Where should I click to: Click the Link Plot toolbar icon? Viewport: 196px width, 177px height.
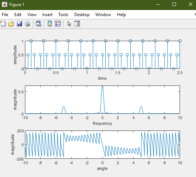[38, 24]
